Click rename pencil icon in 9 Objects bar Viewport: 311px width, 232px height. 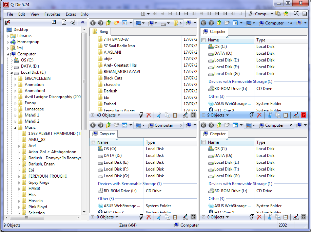296,115
